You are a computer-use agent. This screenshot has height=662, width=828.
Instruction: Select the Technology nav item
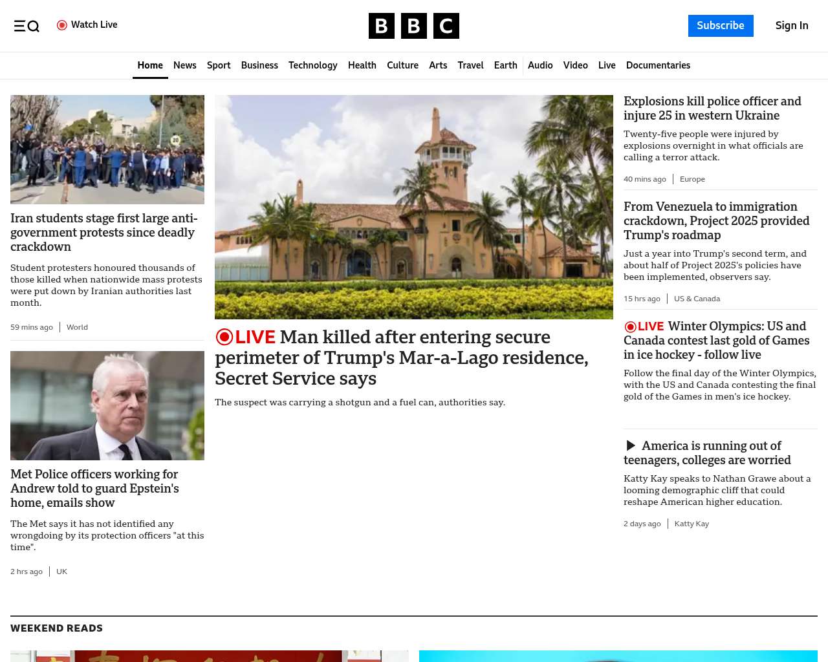(x=313, y=65)
